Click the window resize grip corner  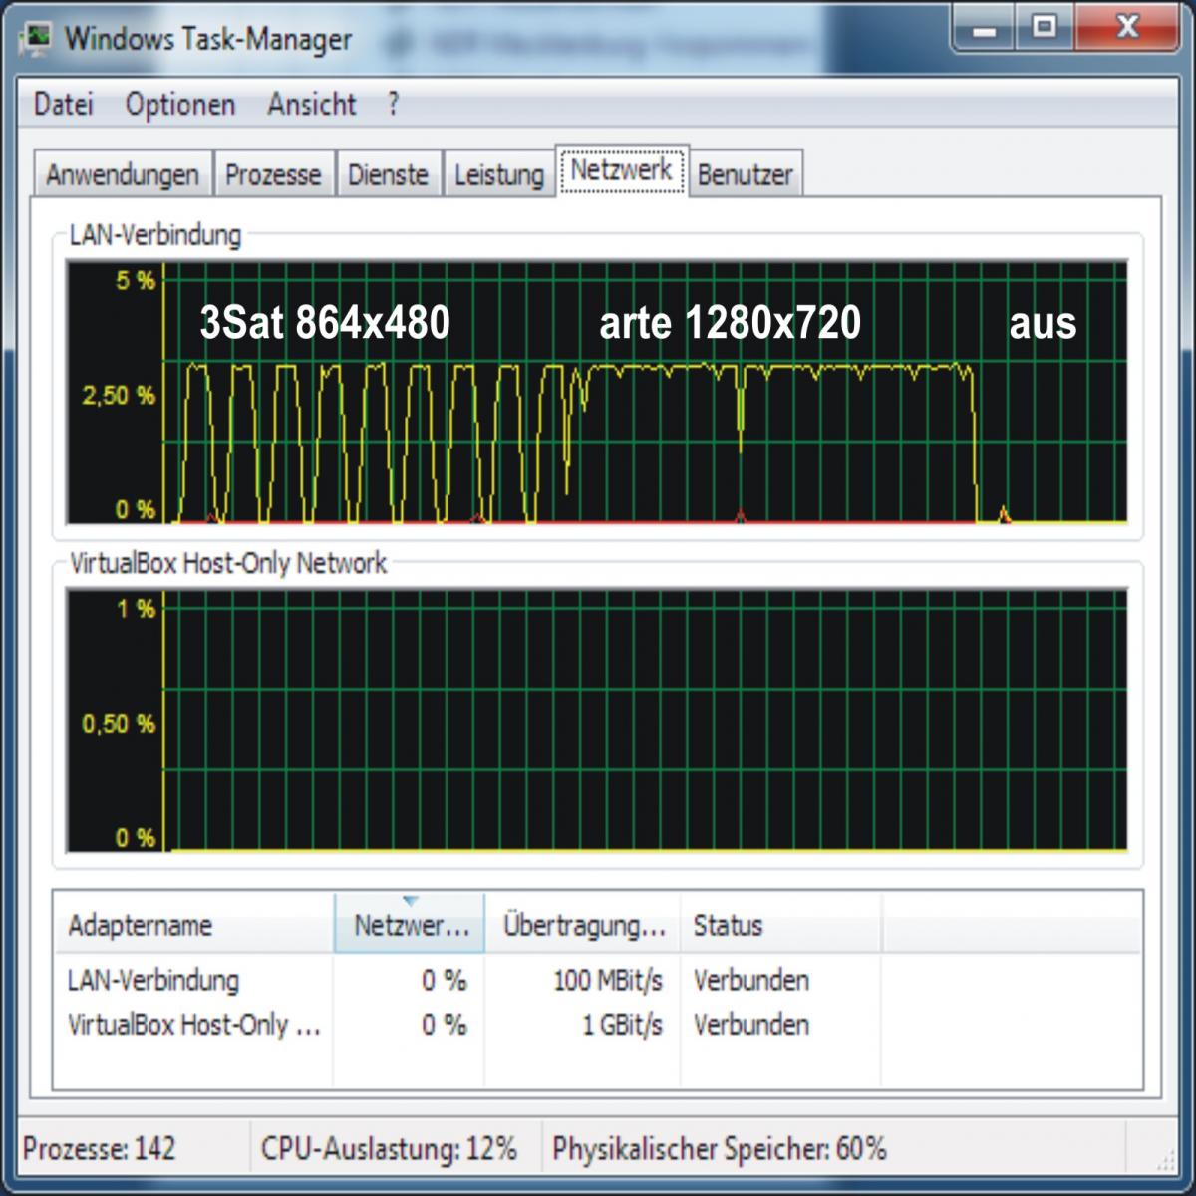[1165, 1159]
